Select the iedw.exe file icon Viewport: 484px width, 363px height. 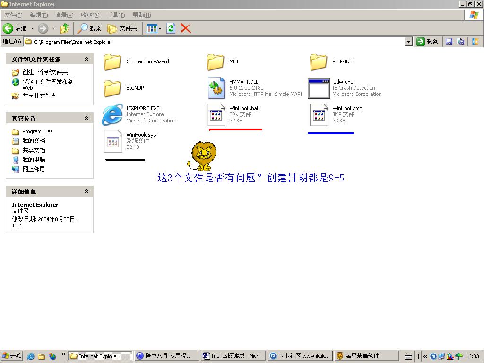[319, 88]
